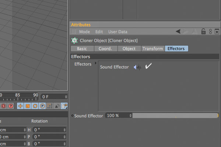The image size is (221, 147).
Task: Expand the Effectors list arrow
Action: (x=96, y=63)
